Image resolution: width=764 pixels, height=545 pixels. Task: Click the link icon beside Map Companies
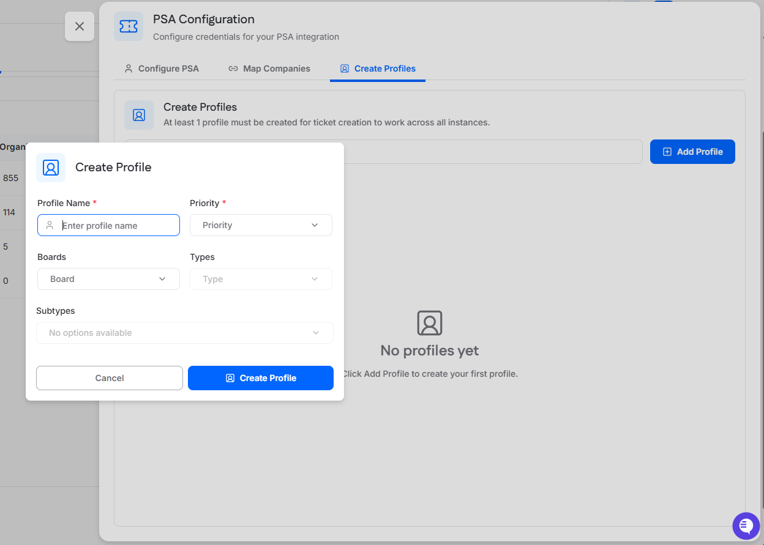[x=233, y=69]
